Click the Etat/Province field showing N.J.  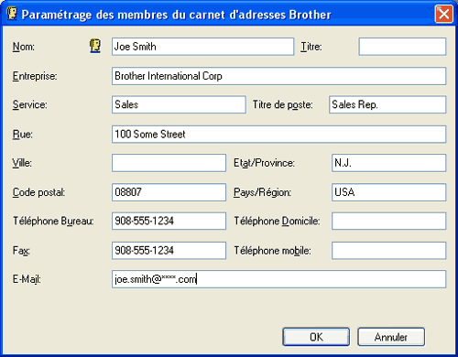(x=388, y=163)
